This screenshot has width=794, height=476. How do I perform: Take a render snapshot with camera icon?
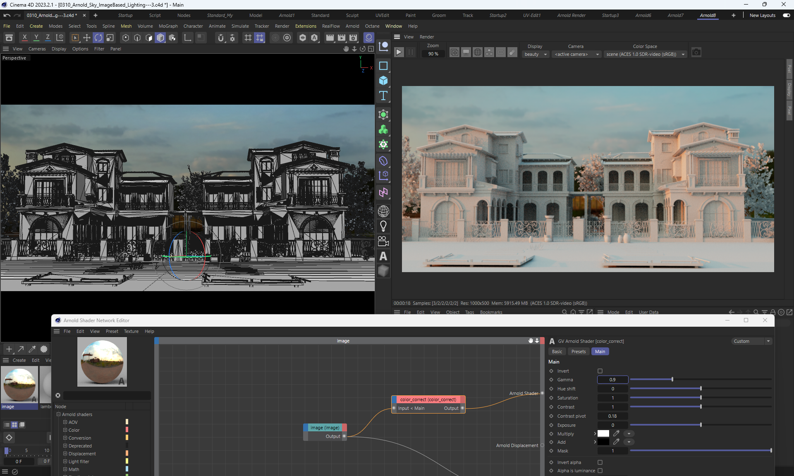[696, 53]
